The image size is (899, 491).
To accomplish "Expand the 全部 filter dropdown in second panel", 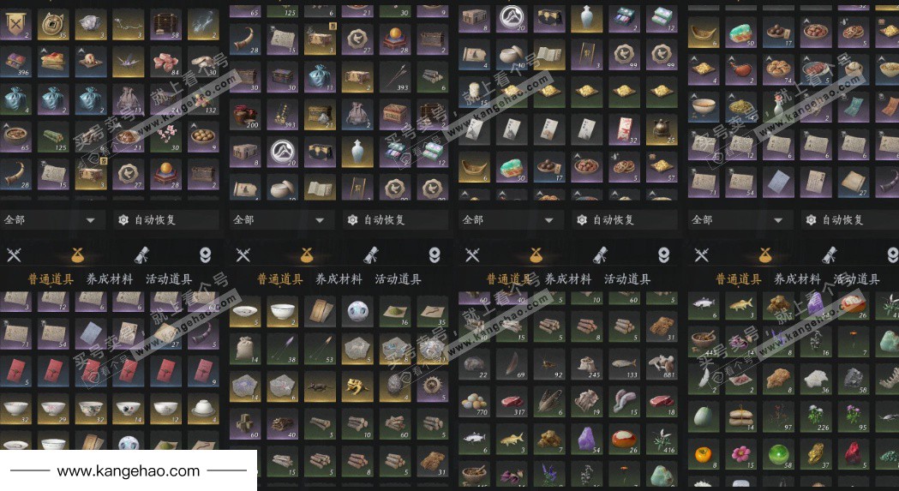I will [281, 219].
